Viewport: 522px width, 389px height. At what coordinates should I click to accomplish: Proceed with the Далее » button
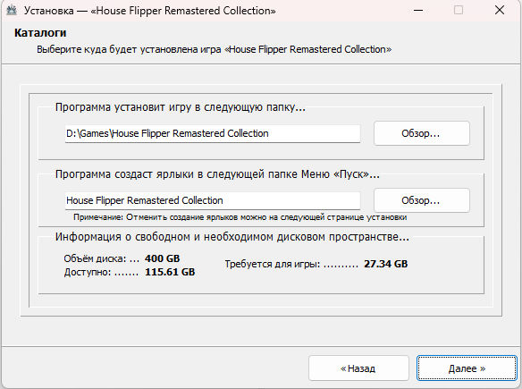pos(467,368)
